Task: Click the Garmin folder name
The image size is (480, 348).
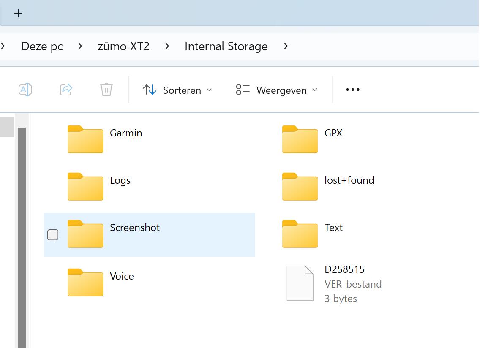Action: coord(126,133)
